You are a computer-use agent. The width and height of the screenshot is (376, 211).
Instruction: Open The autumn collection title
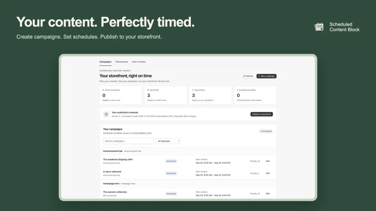point(115,192)
